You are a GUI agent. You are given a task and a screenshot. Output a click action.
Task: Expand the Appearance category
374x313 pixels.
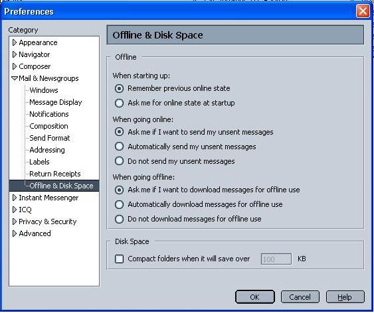click(x=15, y=42)
